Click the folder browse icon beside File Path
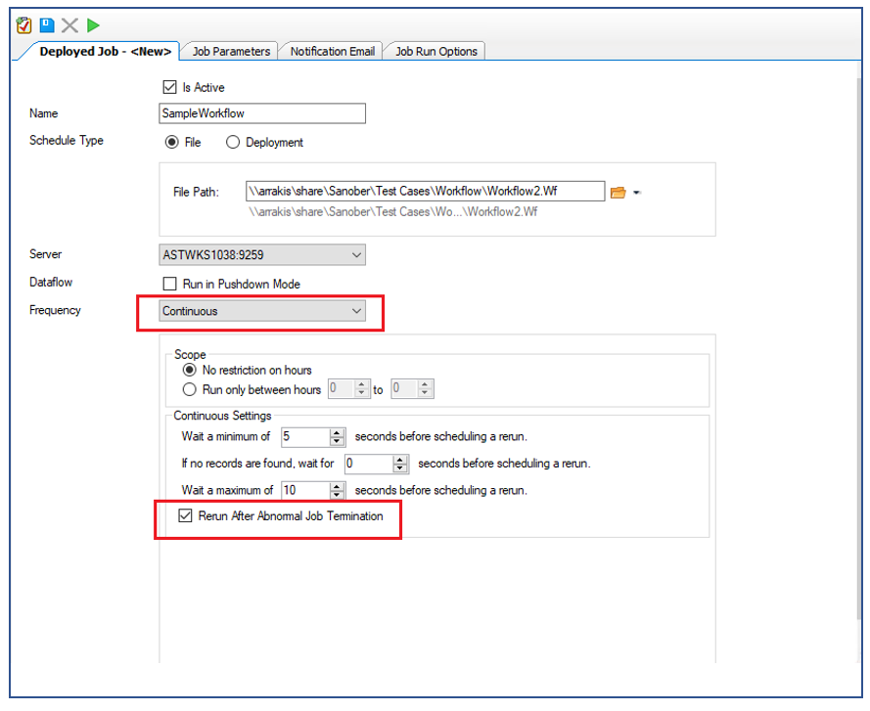Screen dimensions: 870x711 (x=618, y=193)
